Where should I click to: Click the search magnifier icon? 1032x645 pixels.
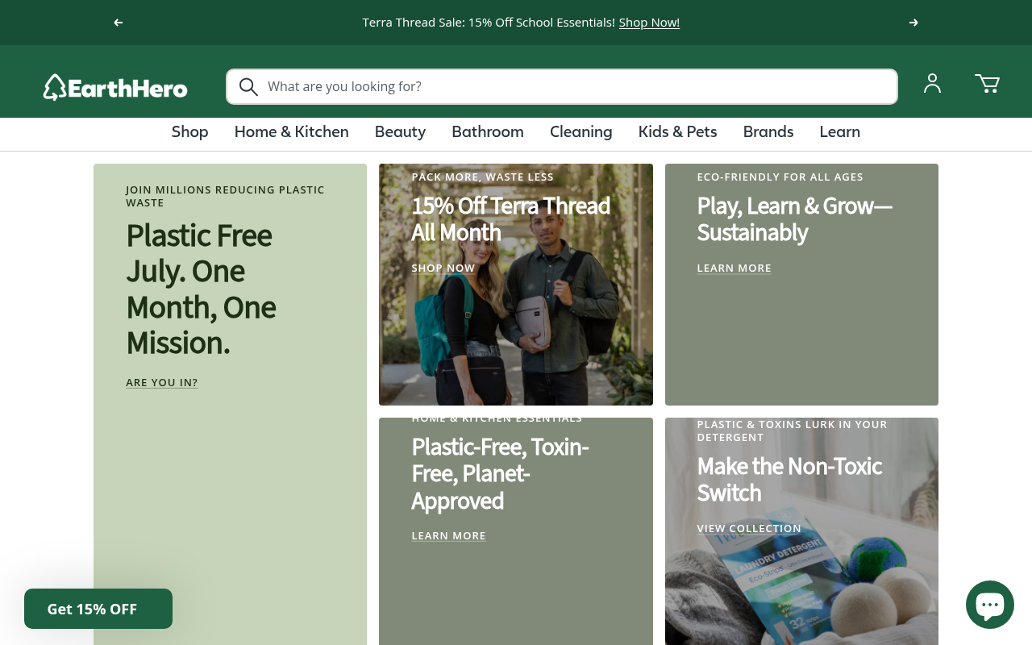(x=248, y=87)
